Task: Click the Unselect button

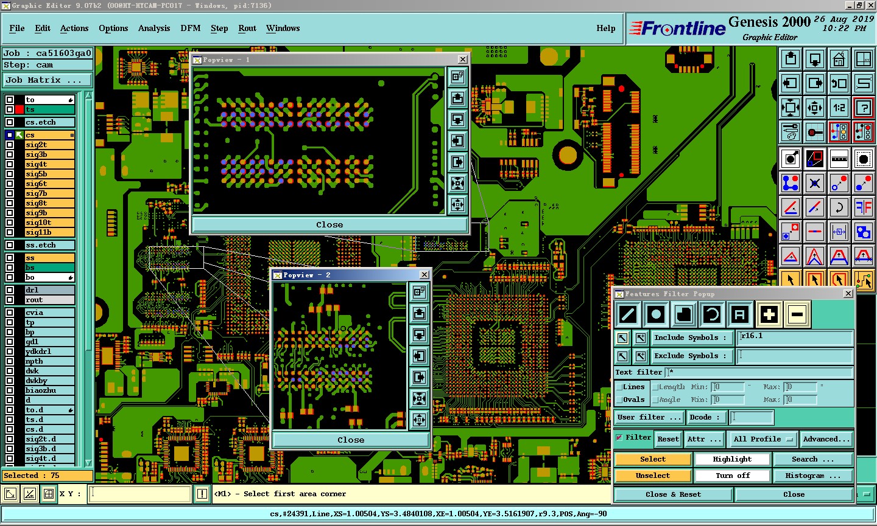Action: (x=653, y=476)
